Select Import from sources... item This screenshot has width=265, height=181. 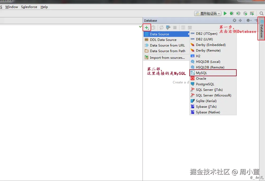(x=167, y=58)
